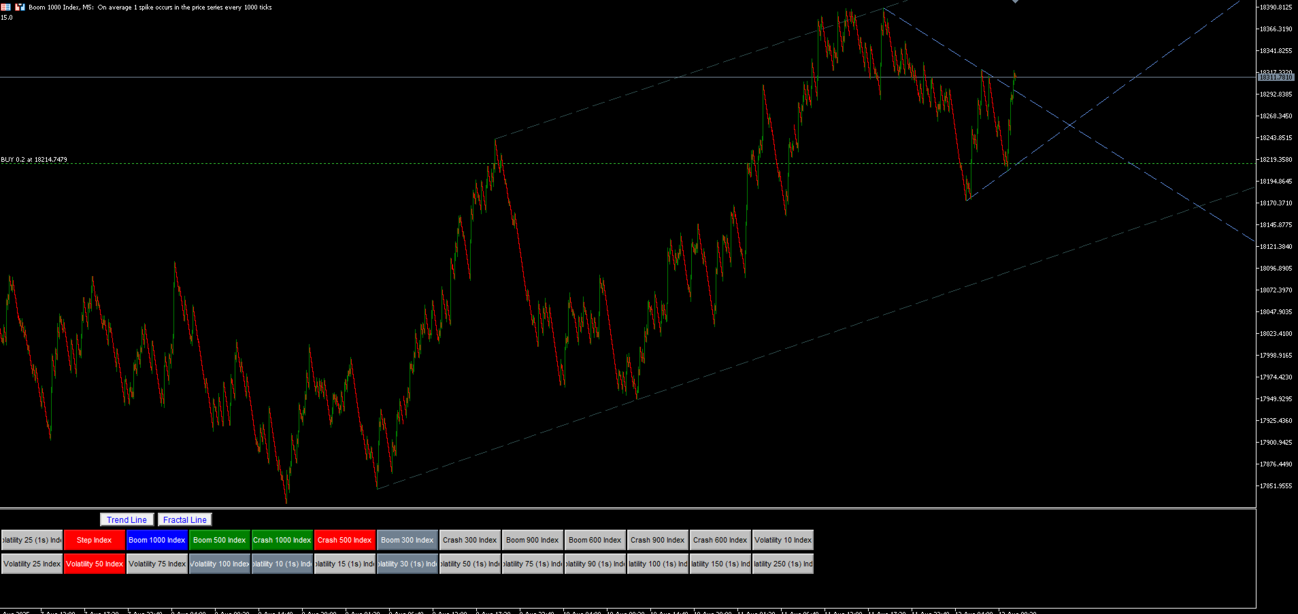
Task: Select the Volatility 75 (1s) Index button
Action: tap(533, 564)
